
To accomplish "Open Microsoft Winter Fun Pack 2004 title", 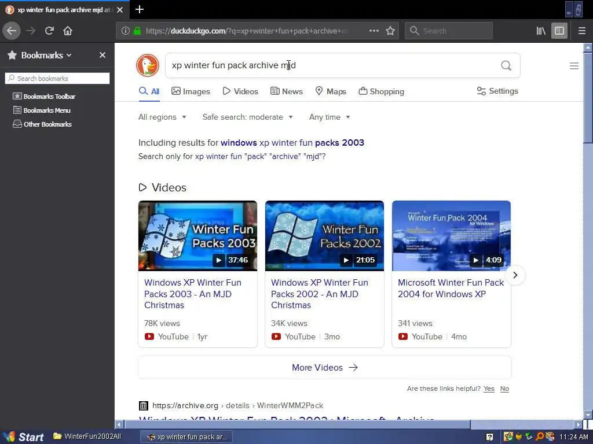I will tap(451, 288).
